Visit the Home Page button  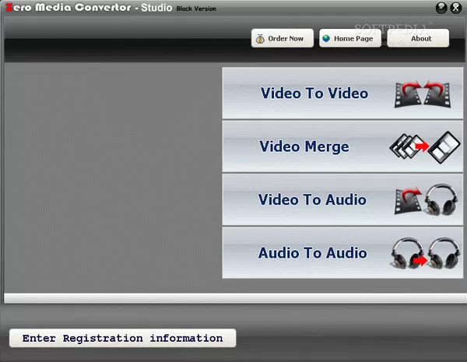[x=350, y=38]
